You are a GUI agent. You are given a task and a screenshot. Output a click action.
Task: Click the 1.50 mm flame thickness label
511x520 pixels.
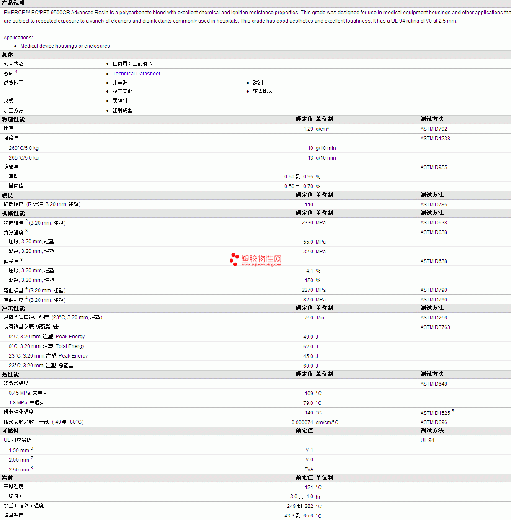(x=19, y=450)
